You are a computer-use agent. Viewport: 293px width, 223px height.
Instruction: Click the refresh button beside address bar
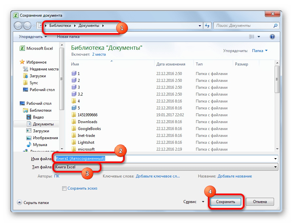click(207, 26)
